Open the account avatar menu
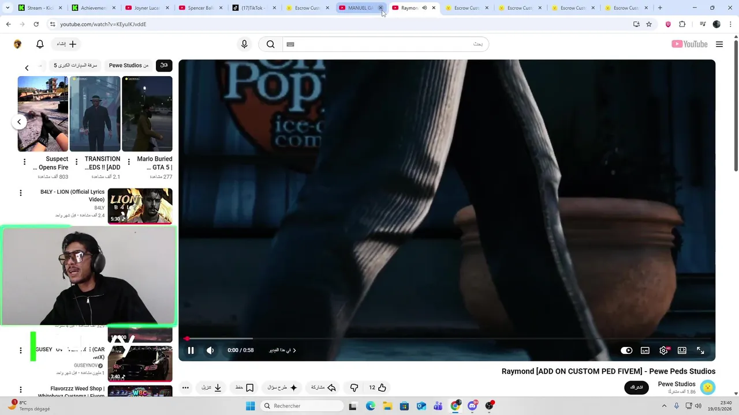 click(x=17, y=44)
